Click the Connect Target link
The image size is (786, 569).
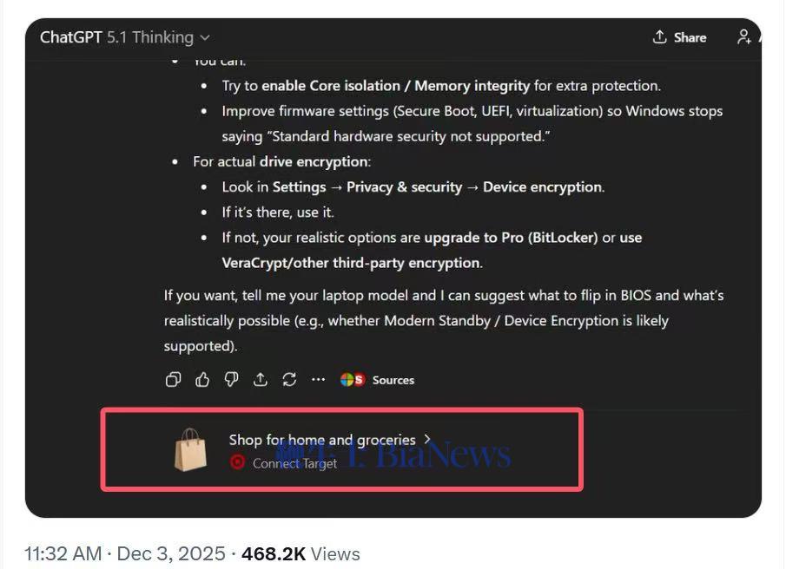pyautogui.click(x=294, y=463)
